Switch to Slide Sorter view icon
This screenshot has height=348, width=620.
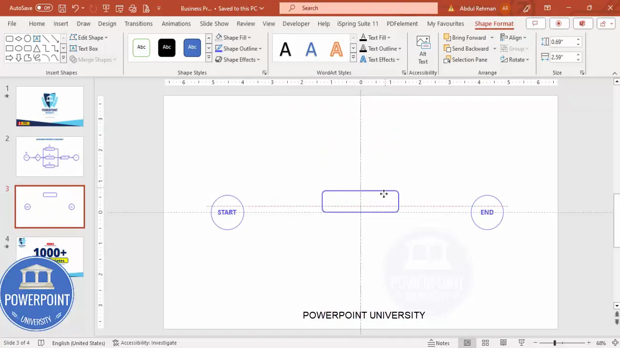[x=485, y=343]
